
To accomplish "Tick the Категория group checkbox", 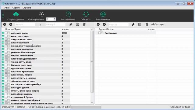I will [x=102, y=33].
